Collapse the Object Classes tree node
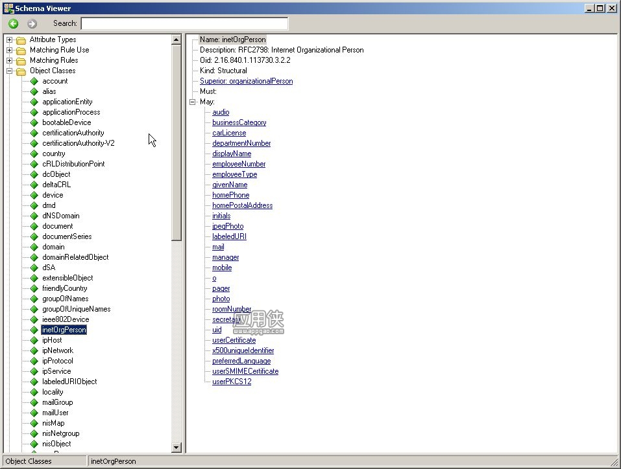The width and height of the screenshot is (621, 469). click(10, 71)
